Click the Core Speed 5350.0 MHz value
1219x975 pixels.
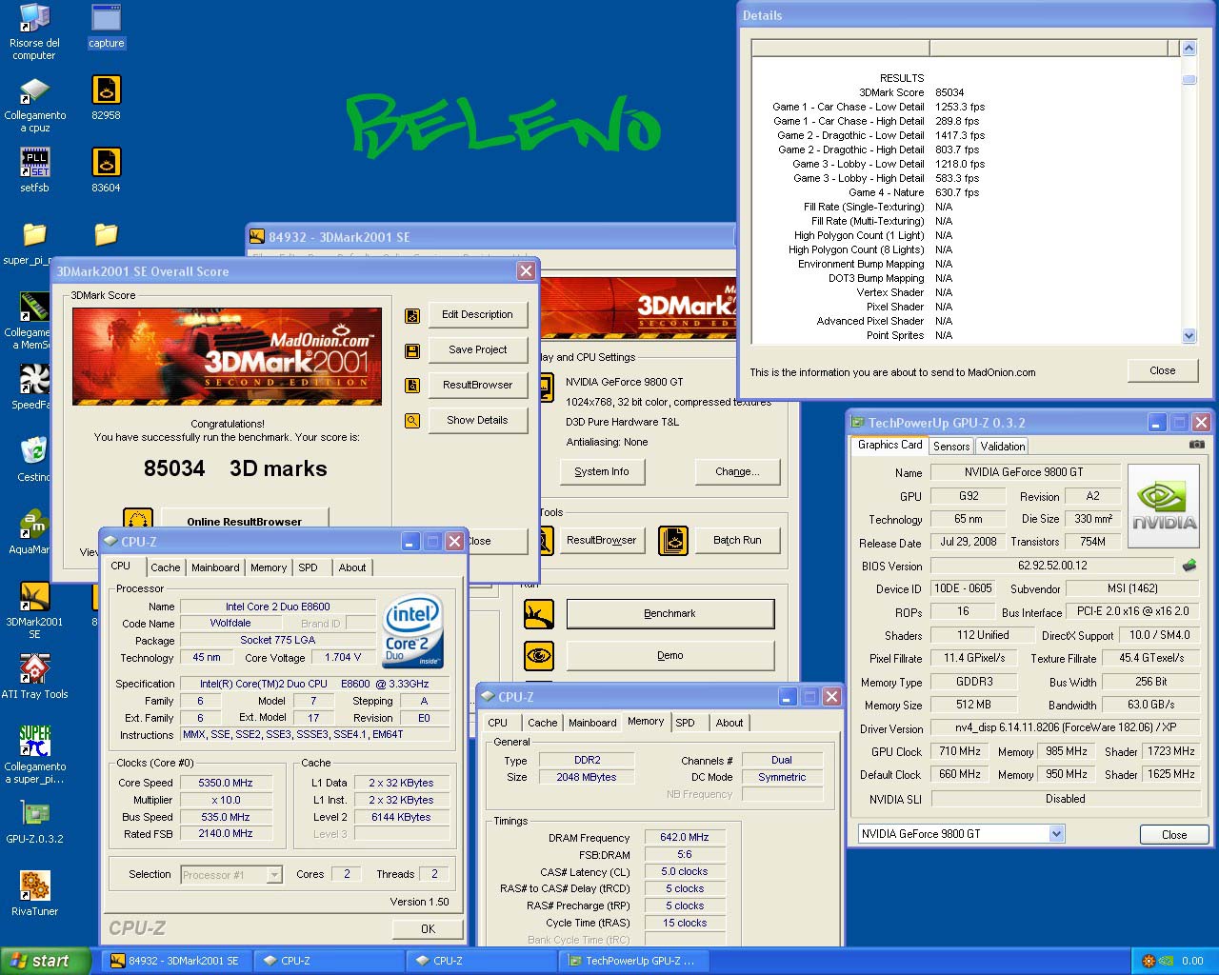(x=226, y=784)
